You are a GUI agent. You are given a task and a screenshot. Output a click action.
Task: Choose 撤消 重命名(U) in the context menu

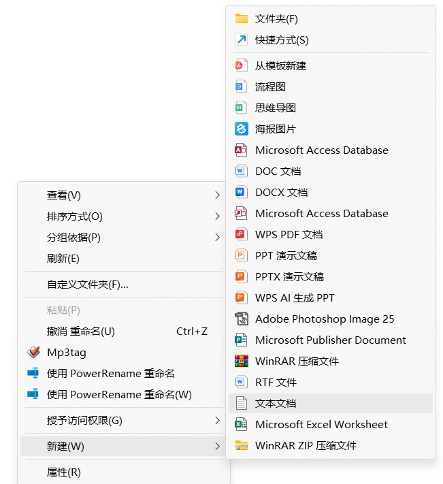click(x=122, y=332)
